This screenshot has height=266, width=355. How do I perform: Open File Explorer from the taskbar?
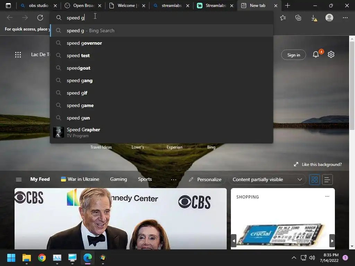point(26,258)
